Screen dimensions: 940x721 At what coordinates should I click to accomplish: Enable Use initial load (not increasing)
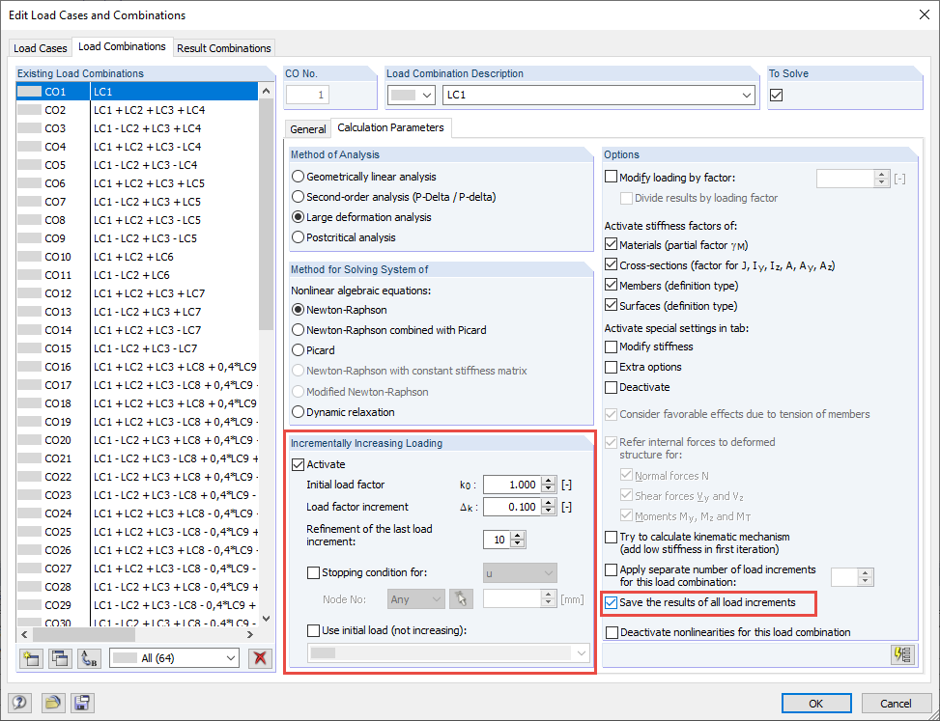pyautogui.click(x=313, y=630)
